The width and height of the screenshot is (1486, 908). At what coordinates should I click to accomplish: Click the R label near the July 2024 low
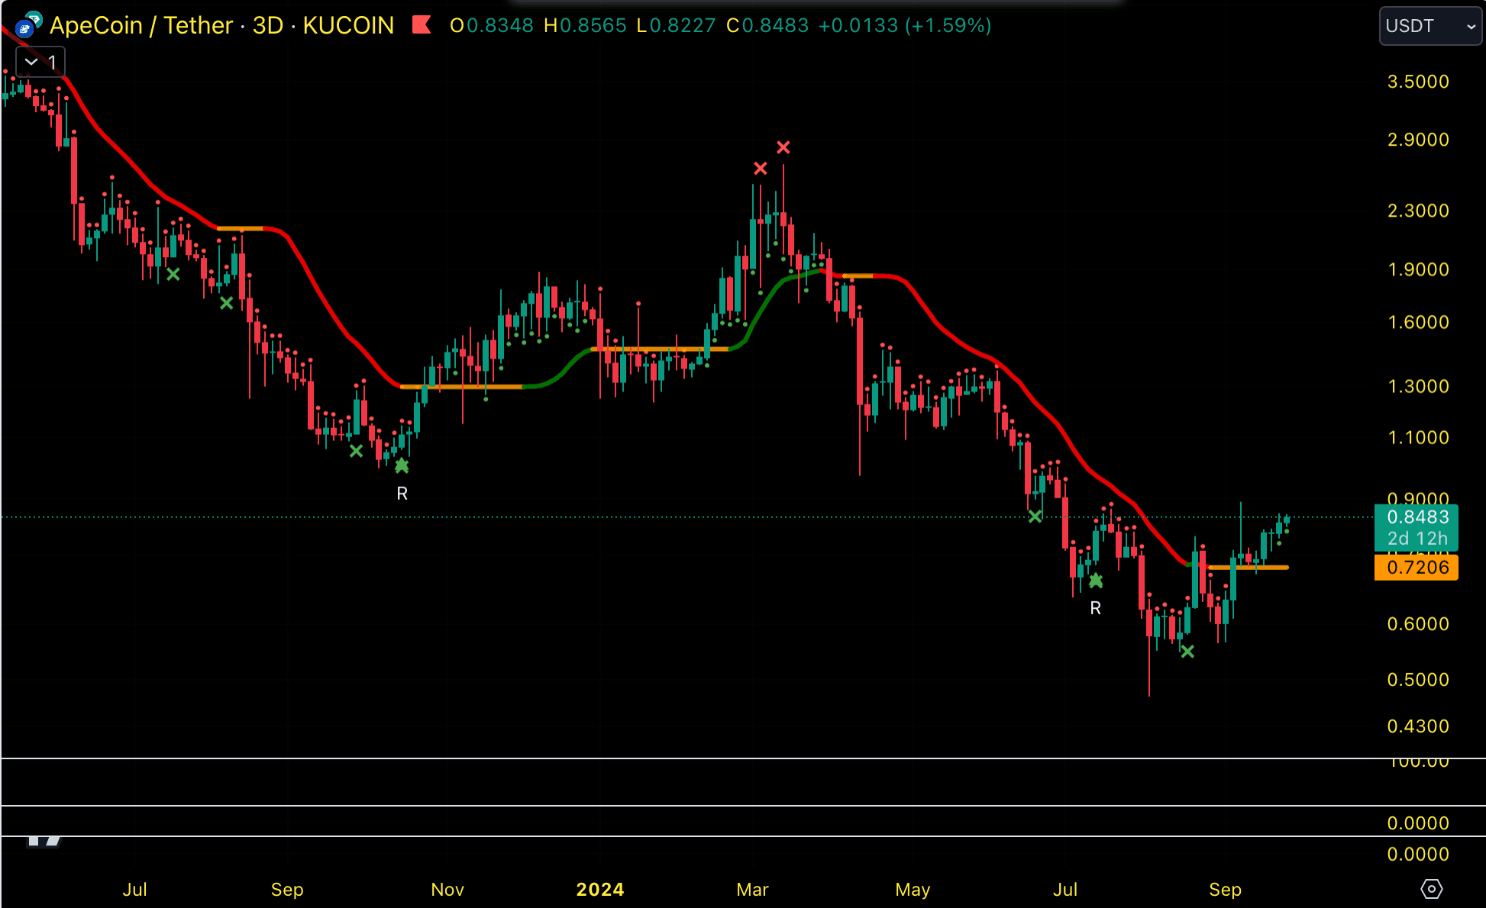[x=1096, y=608]
